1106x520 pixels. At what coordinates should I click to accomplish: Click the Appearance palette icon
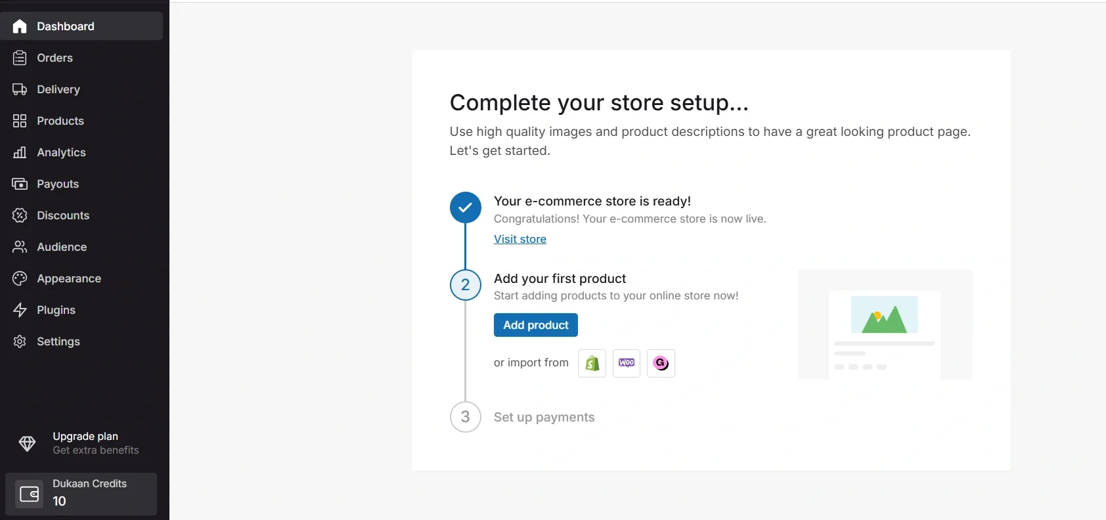point(20,278)
